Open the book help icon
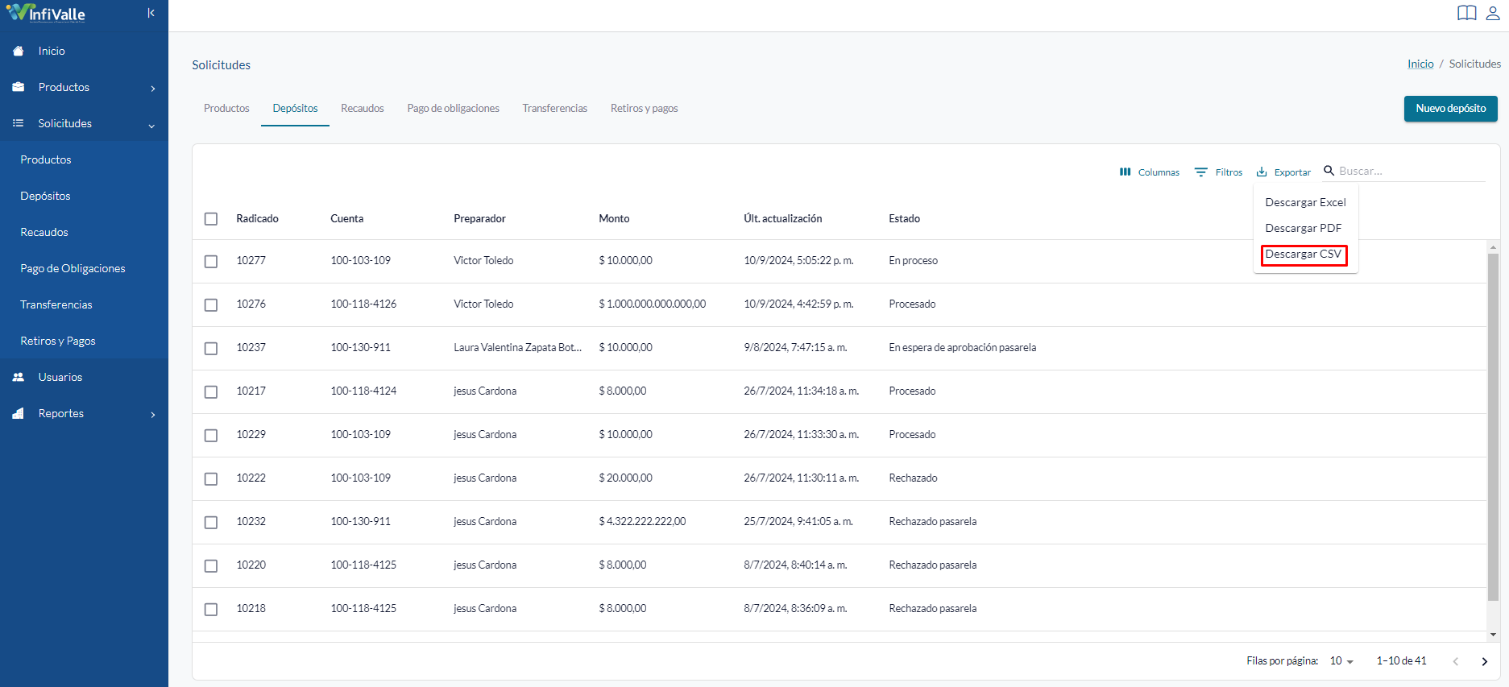Image resolution: width=1509 pixels, height=687 pixels. click(1467, 13)
